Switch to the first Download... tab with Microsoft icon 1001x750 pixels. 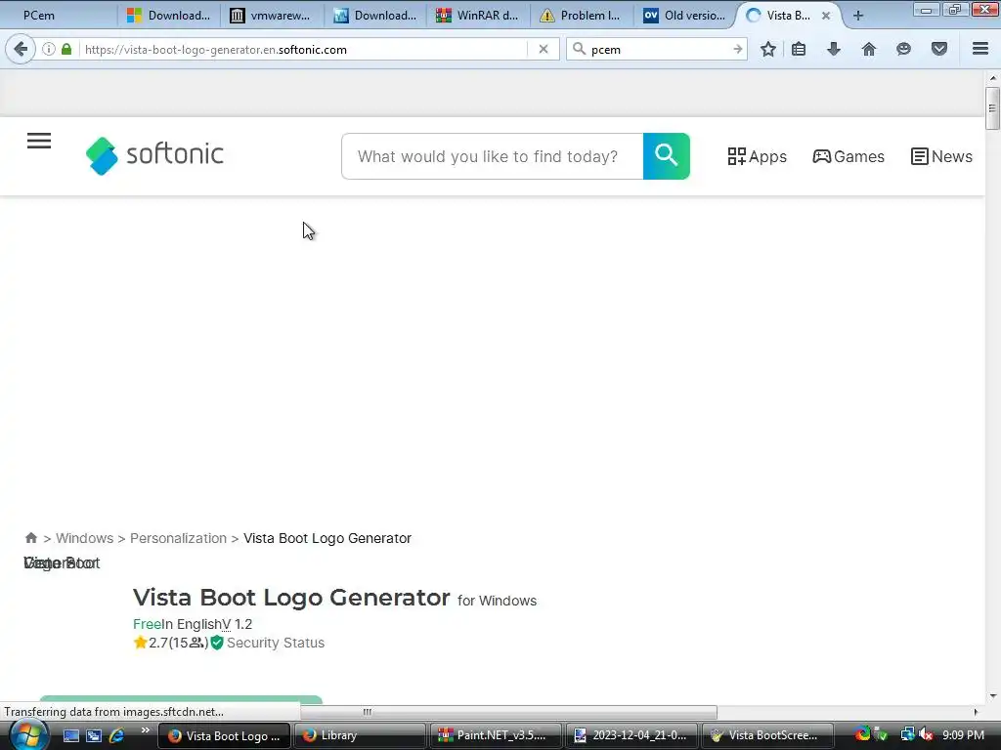[x=168, y=16]
